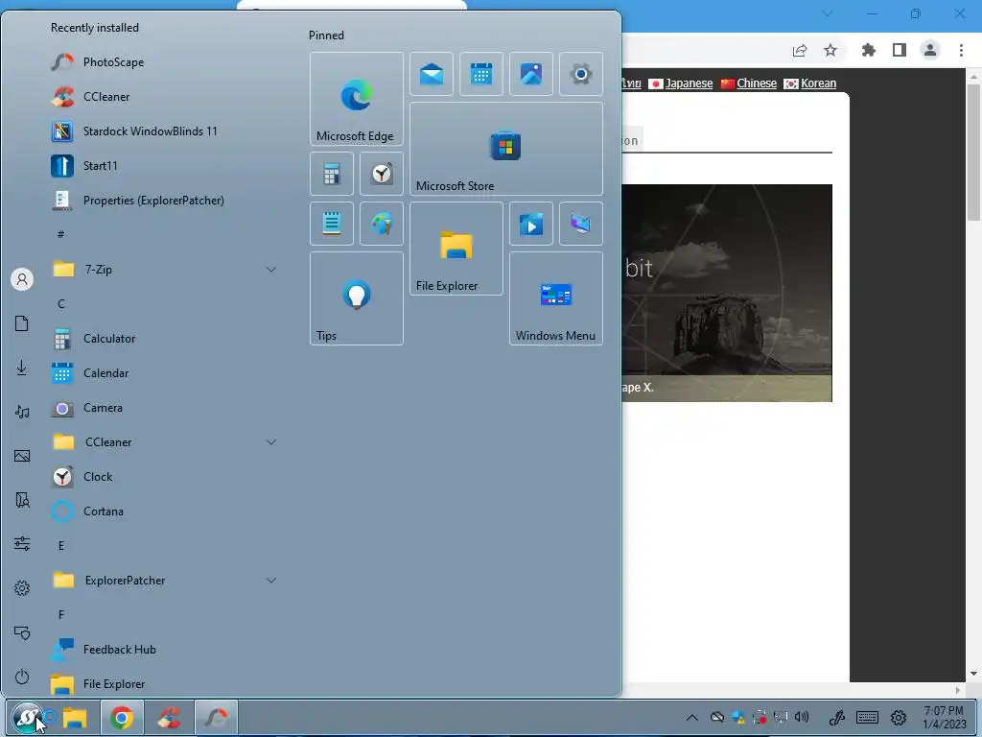Open the Tips pinned tile
This screenshot has height=737, width=982.
pos(357,298)
